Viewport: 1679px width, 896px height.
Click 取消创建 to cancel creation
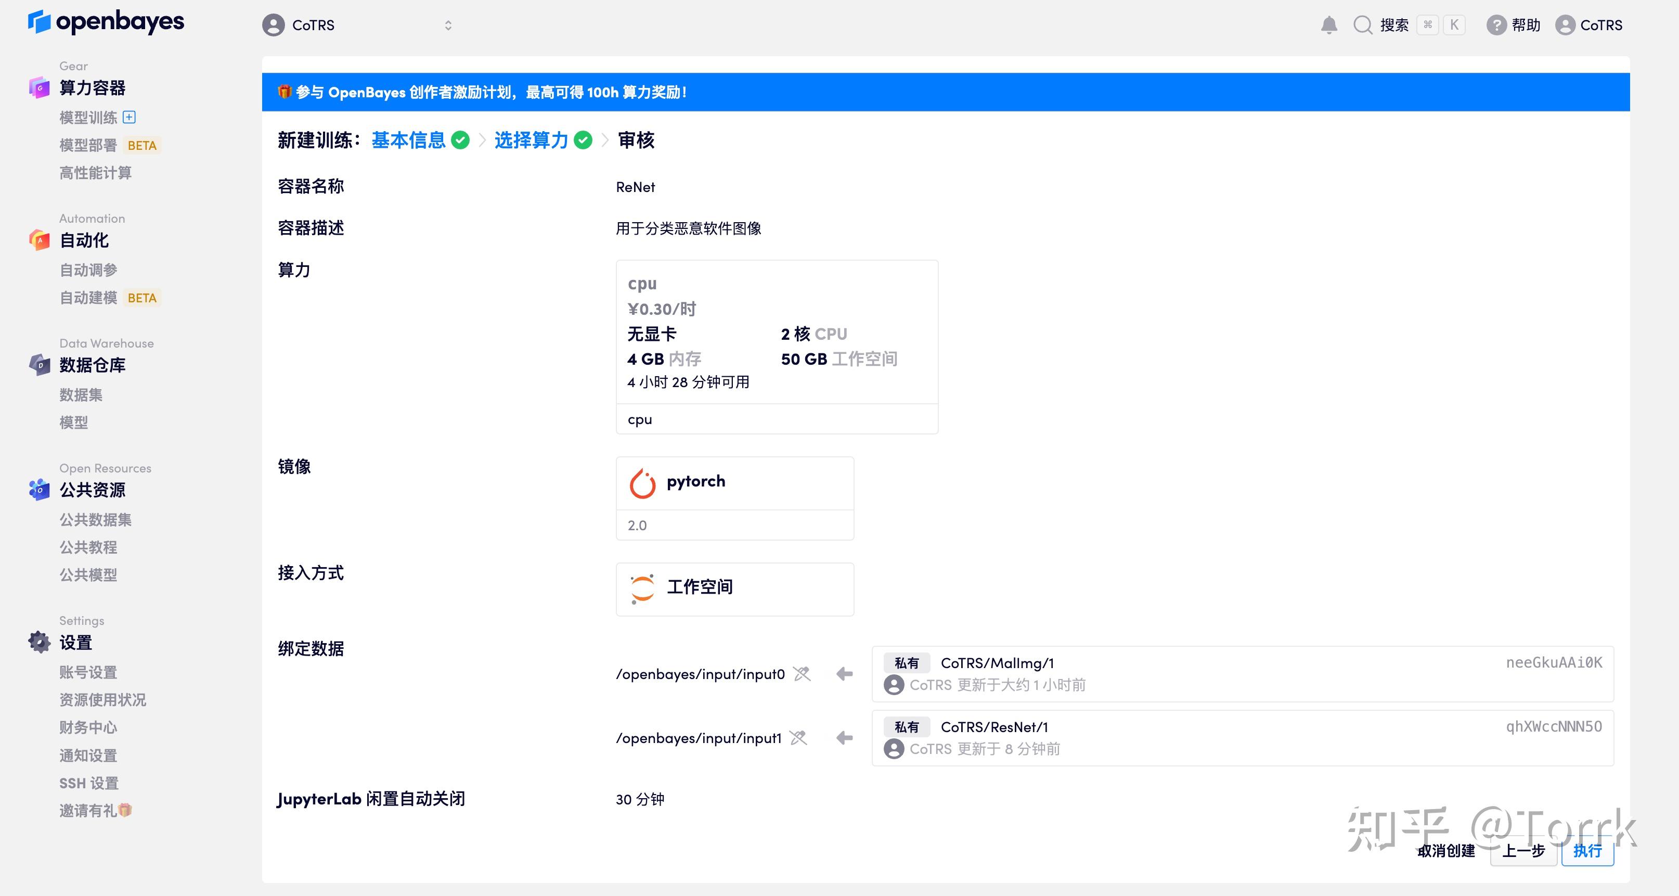point(1448,852)
